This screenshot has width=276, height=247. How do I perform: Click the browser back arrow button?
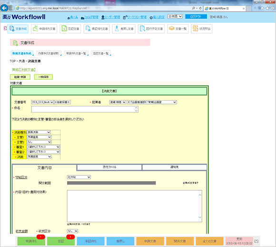[4, 8]
